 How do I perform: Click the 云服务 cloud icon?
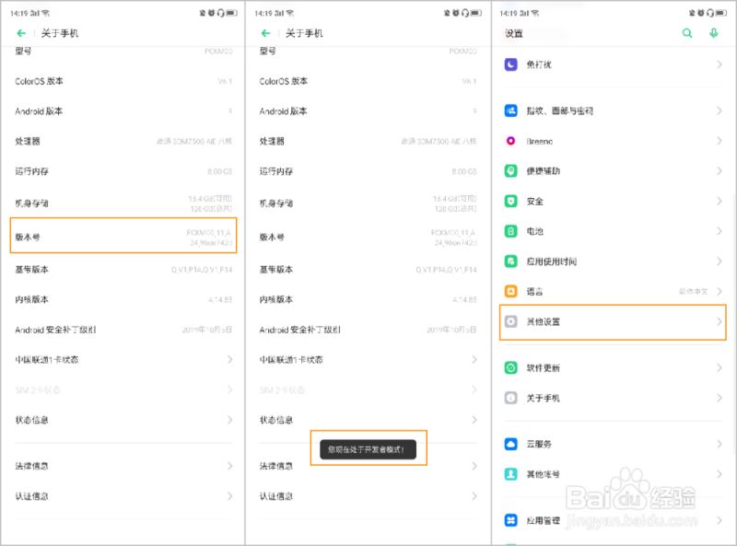511,444
